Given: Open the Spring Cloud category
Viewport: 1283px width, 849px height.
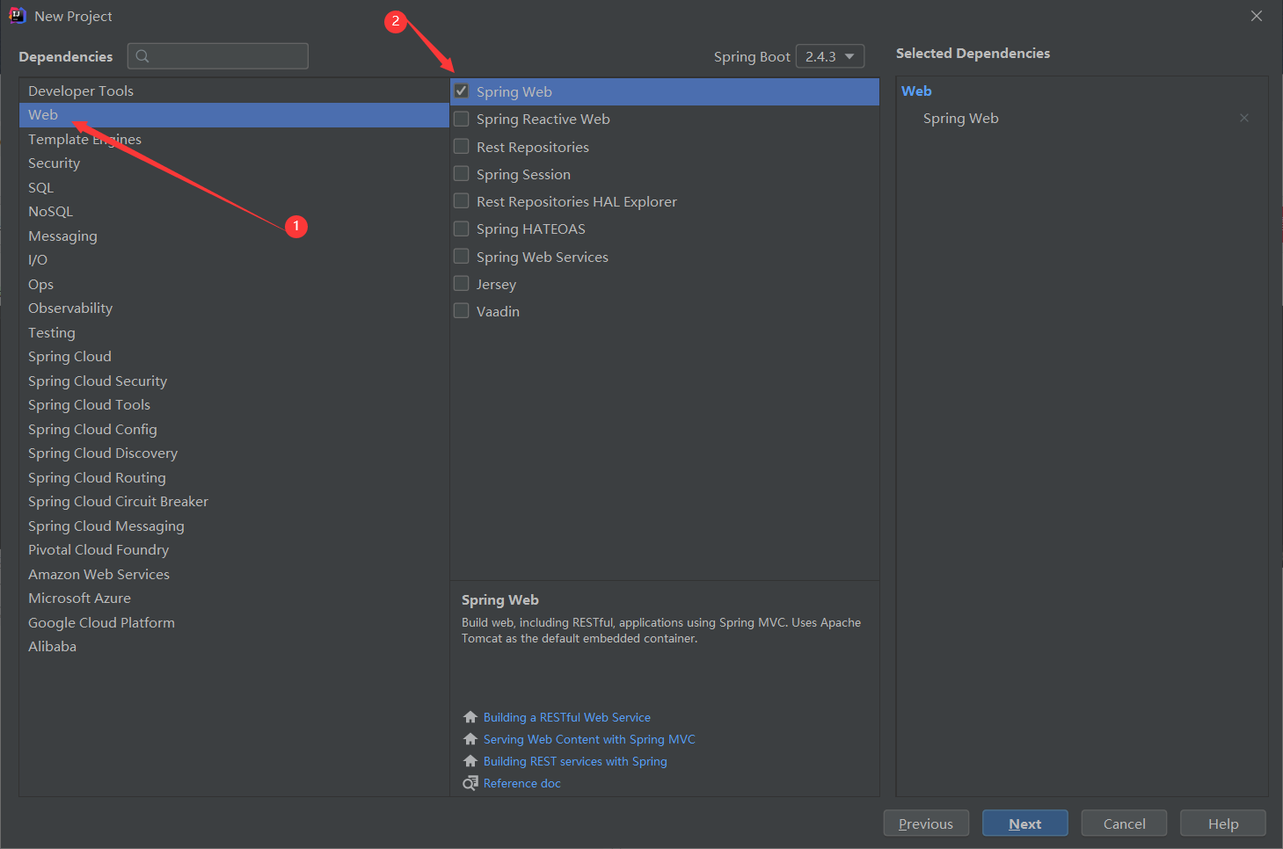Looking at the screenshot, I should click(x=234, y=357).
